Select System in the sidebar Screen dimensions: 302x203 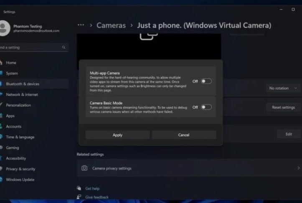tap(34, 73)
